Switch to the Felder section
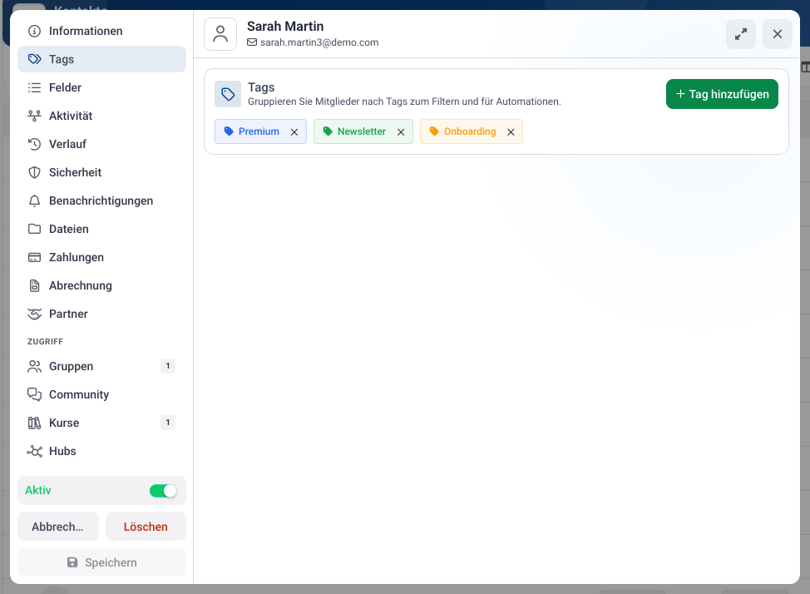 point(101,87)
